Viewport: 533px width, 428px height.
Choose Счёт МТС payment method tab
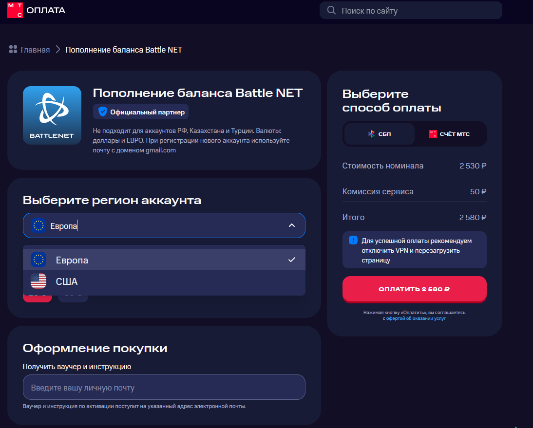coord(449,134)
